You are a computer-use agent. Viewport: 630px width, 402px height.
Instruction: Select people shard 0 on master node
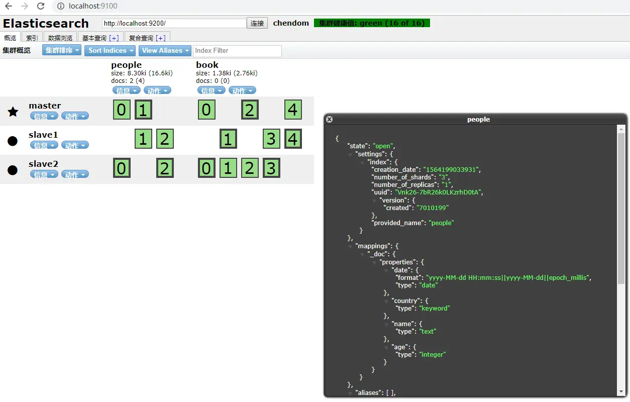pos(121,110)
